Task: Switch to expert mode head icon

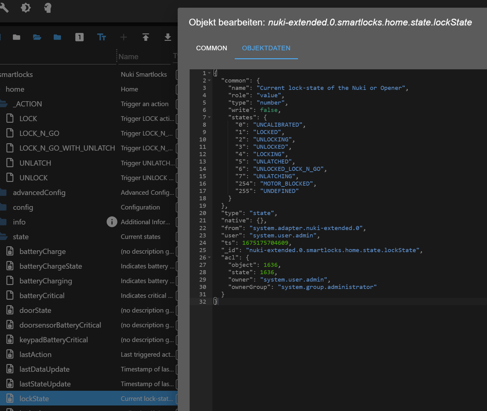Action: (48, 8)
